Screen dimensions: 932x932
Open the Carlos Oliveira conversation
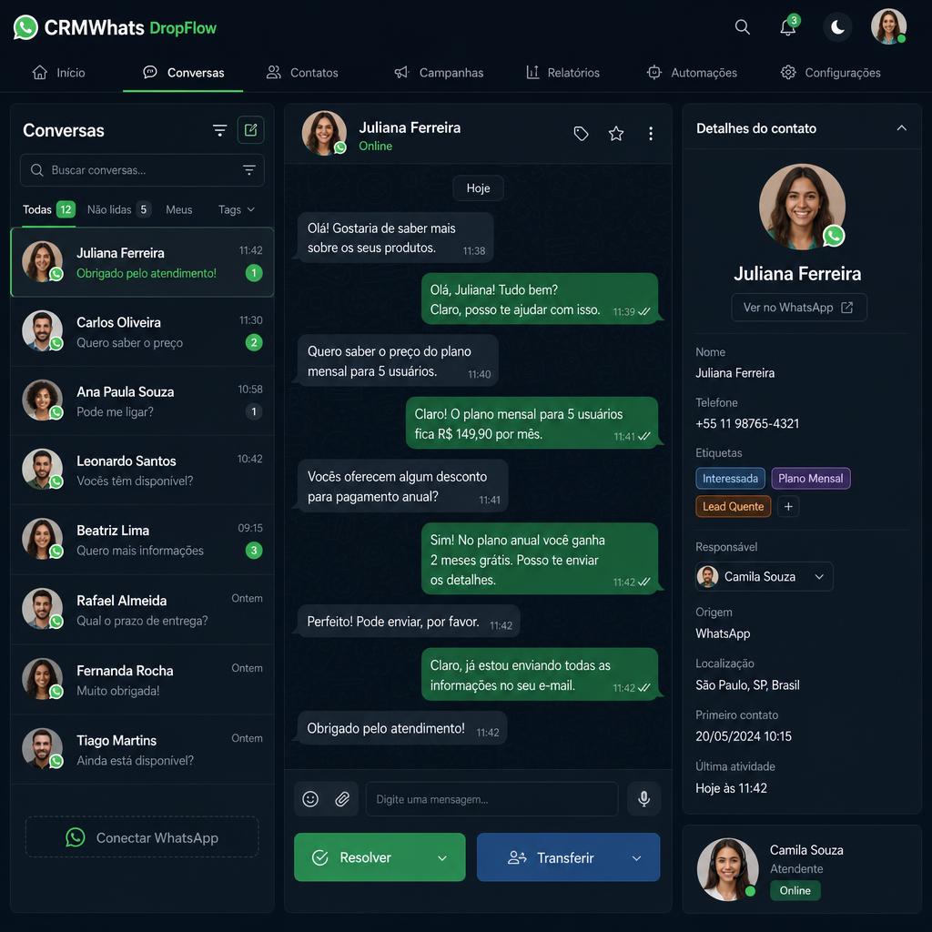tap(142, 331)
